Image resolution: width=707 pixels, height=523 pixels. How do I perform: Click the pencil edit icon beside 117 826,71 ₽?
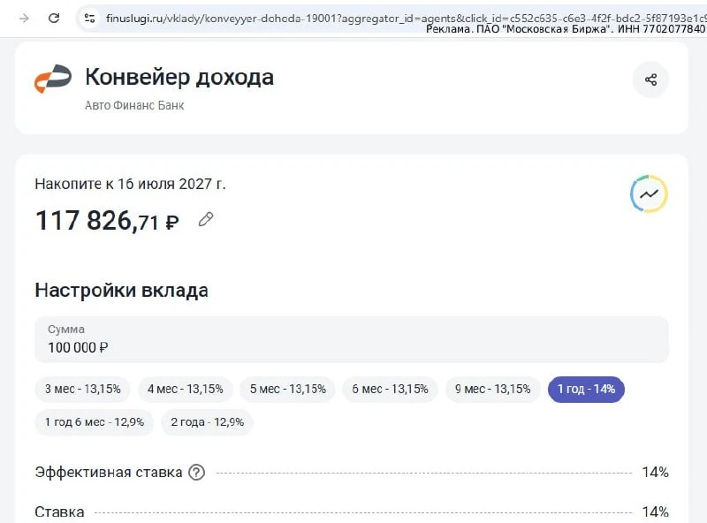(x=206, y=219)
